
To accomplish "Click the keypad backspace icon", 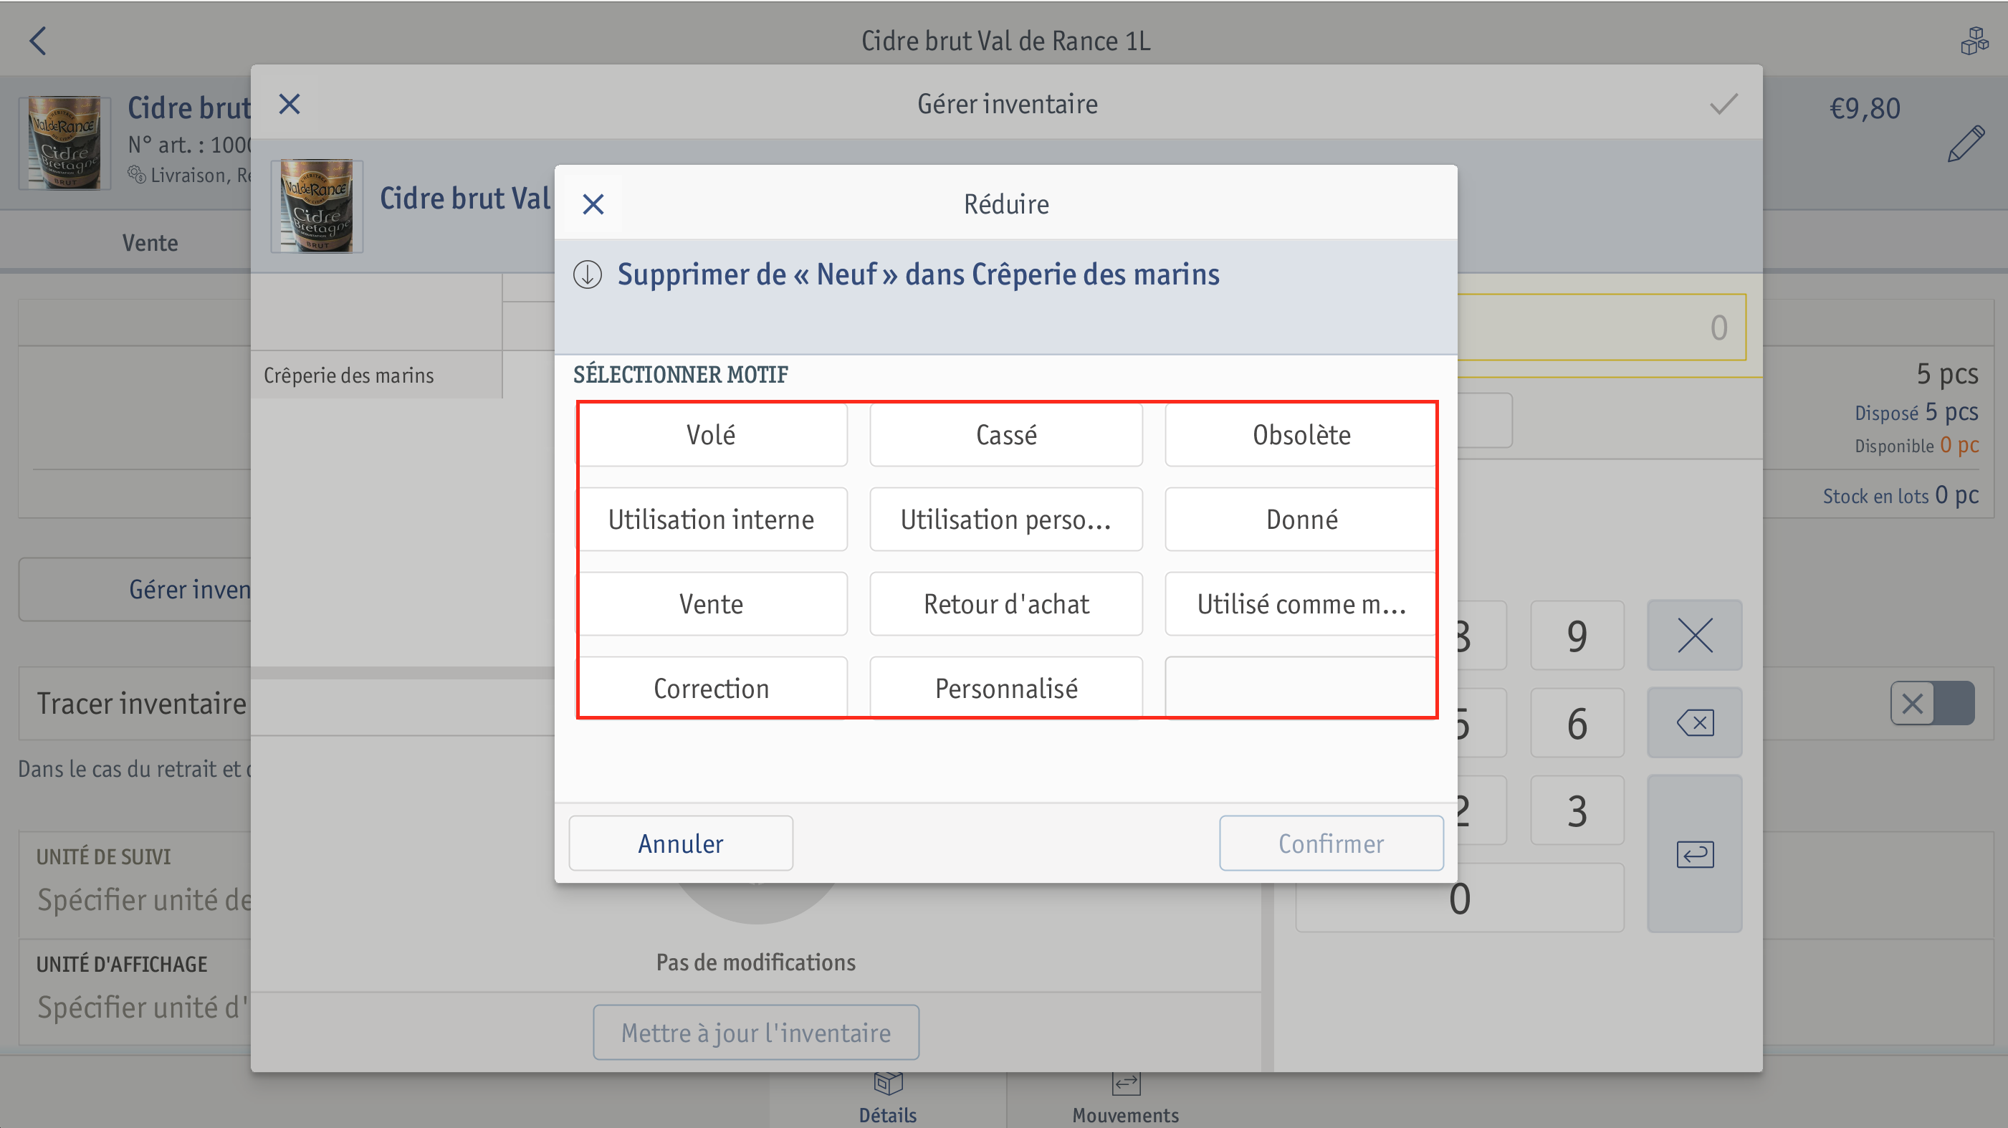I will tap(1695, 722).
